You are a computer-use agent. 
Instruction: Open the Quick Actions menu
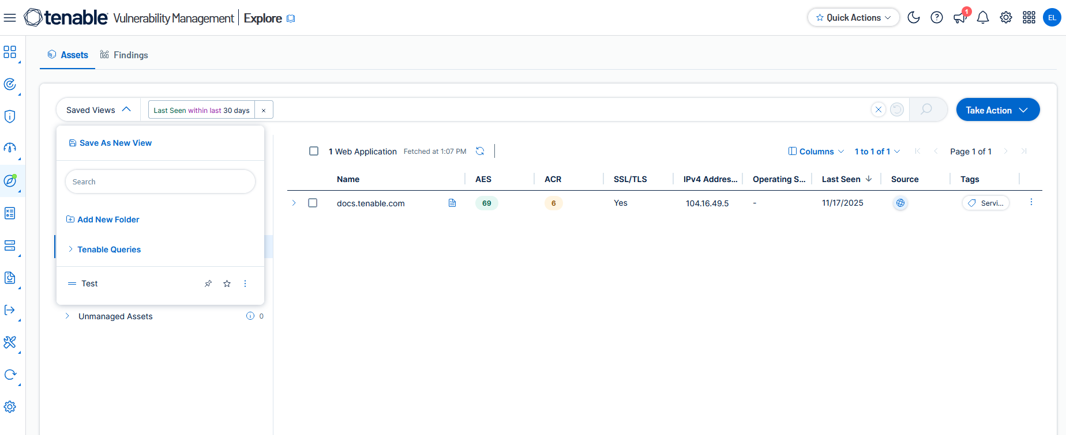[x=853, y=18]
